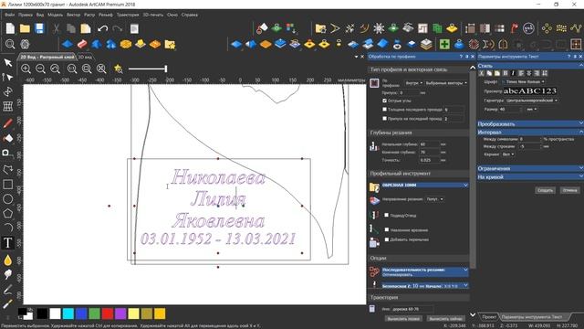Activate the Text tool (T icon)
The image size is (584, 329).
[8, 243]
